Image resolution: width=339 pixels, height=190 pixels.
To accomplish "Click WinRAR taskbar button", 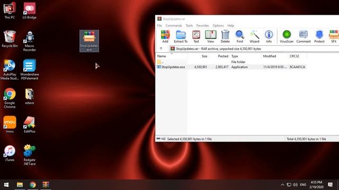I will point(46,185).
